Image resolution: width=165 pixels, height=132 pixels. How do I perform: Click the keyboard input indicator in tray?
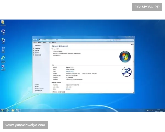148,111
